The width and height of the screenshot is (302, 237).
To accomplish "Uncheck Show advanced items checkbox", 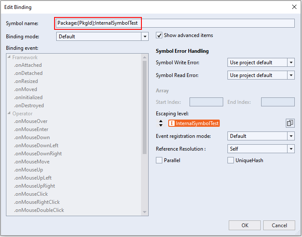I will coord(159,35).
